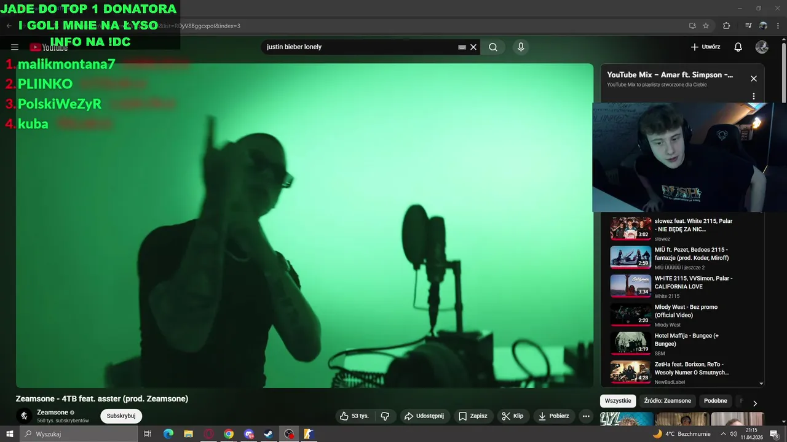Open File Explorer from the taskbar
This screenshot has width=787, height=442.
pyautogui.click(x=189, y=434)
